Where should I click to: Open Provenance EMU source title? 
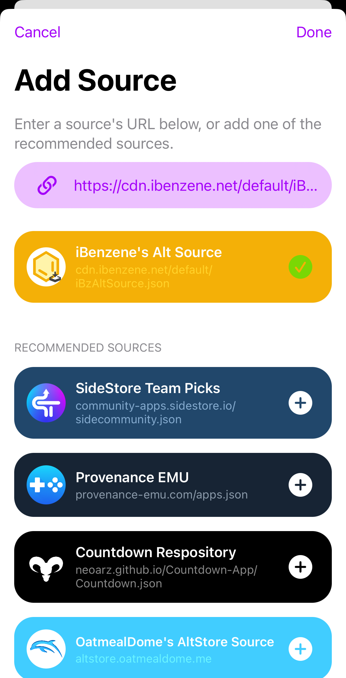click(x=132, y=477)
